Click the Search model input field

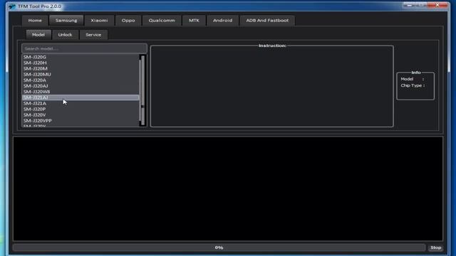84,48
